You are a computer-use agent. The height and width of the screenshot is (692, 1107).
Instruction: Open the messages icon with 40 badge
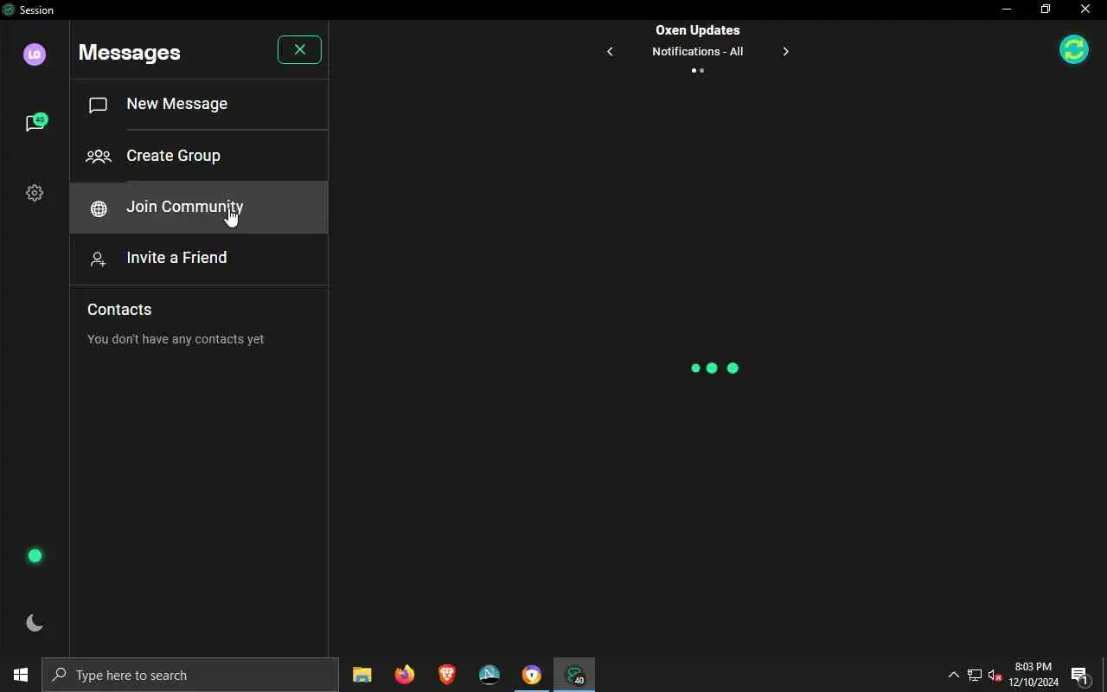[35, 123]
